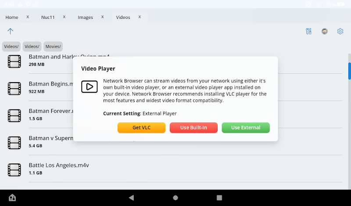This screenshot has width=351, height=206.
Task: Click the vertical scrollbar thumb
Action: click(x=349, y=71)
